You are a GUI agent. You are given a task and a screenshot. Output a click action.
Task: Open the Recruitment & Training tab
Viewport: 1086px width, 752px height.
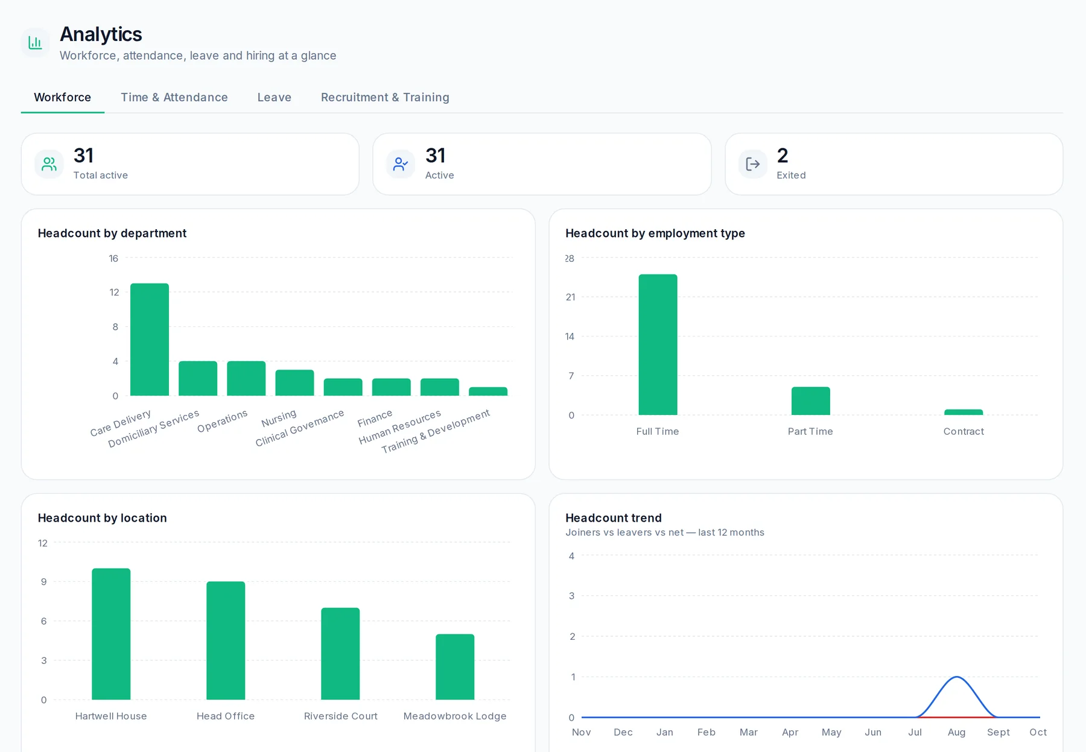(385, 97)
